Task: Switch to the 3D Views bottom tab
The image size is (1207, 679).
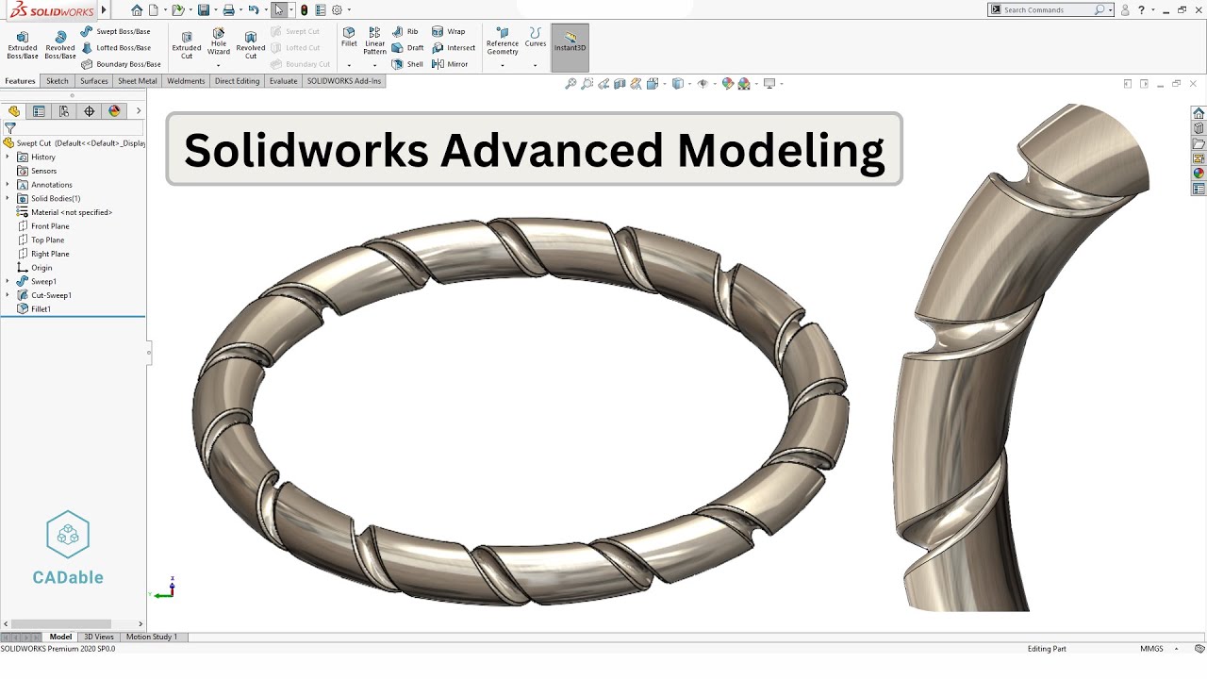Action: tap(99, 637)
